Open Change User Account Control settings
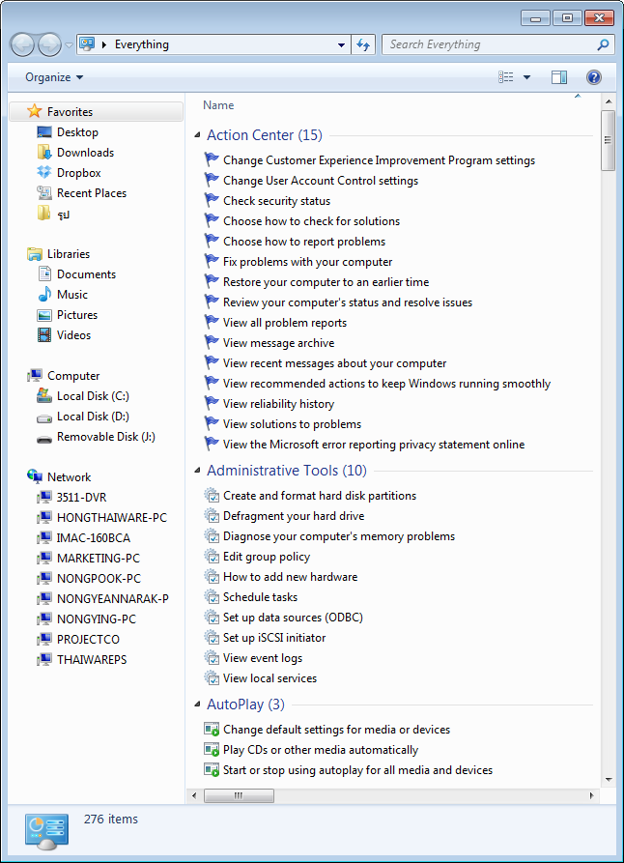 321,181
